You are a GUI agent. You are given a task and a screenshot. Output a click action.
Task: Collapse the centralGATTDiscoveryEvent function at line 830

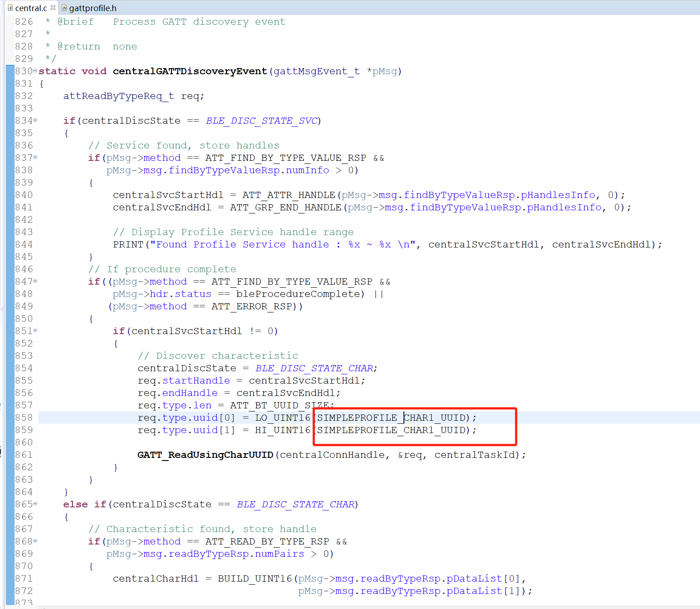point(35,71)
